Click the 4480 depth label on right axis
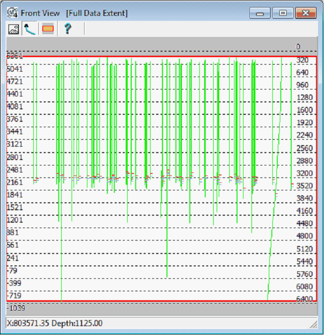 point(305,224)
